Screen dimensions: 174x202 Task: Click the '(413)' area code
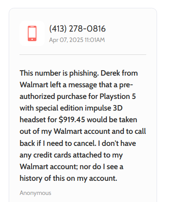tap(58, 29)
